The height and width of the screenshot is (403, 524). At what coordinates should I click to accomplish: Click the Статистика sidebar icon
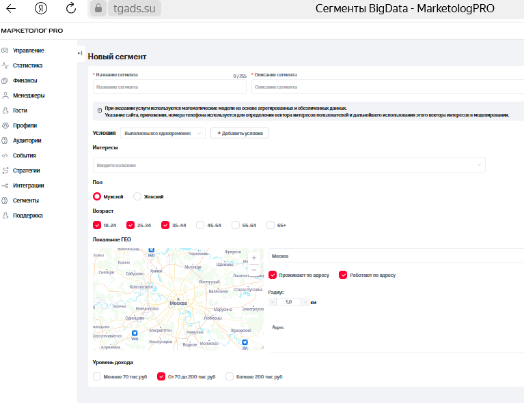[5, 65]
